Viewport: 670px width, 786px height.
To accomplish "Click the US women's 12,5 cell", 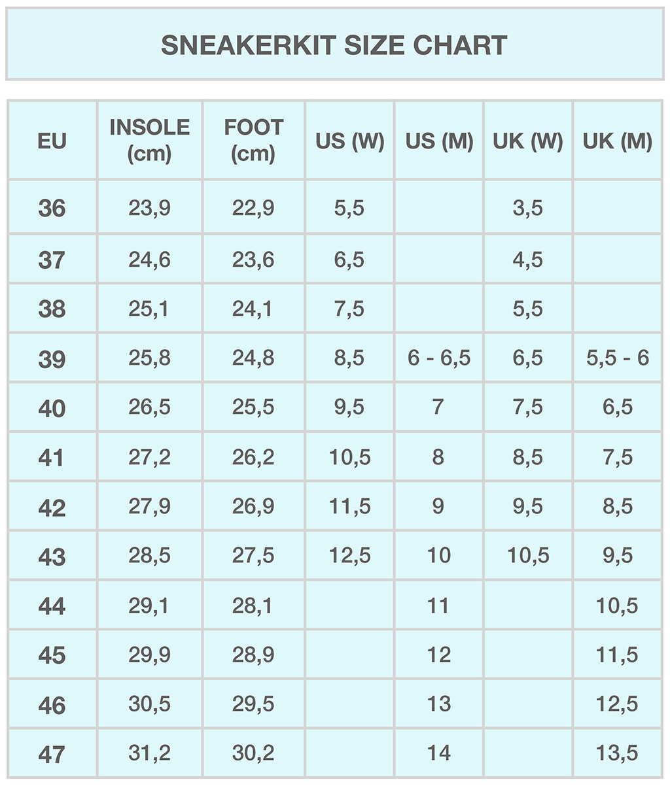I will point(350,556).
